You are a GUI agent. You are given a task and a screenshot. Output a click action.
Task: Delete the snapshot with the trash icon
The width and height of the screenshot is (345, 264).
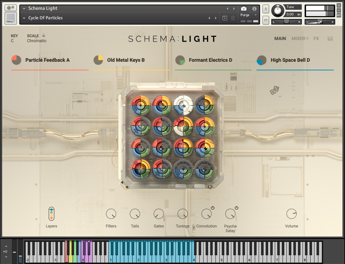click(x=233, y=18)
